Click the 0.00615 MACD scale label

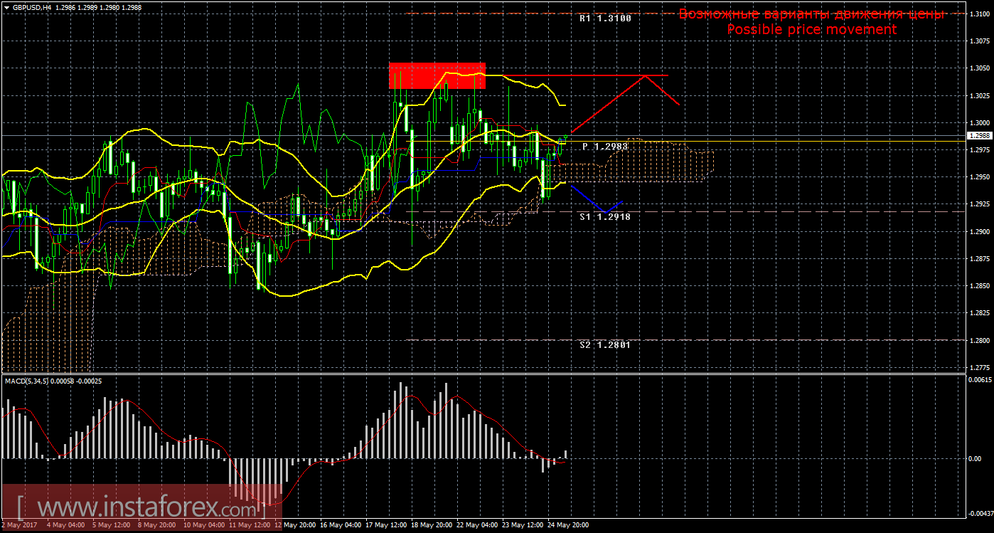[980, 380]
